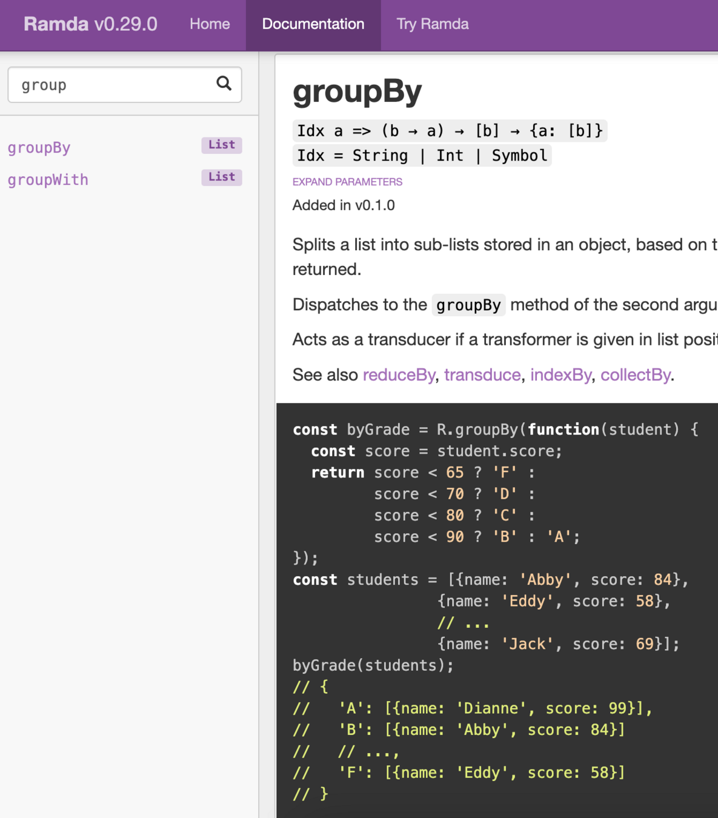Screen dimensions: 718x818
Task: Focus the search field containing 'group'
Action: 125,85
